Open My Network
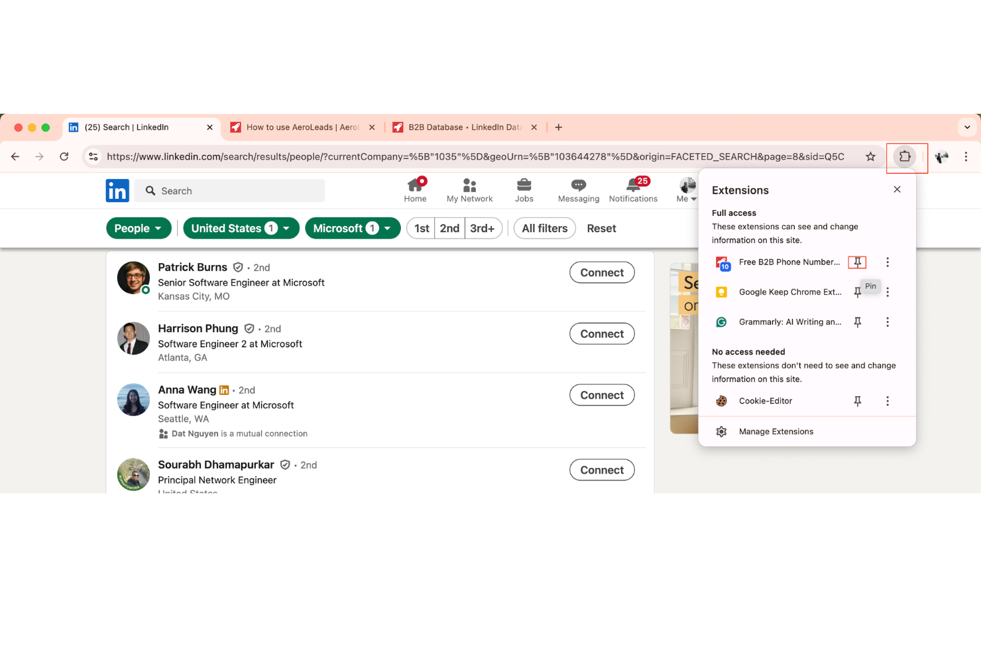981x654 pixels. point(469,190)
